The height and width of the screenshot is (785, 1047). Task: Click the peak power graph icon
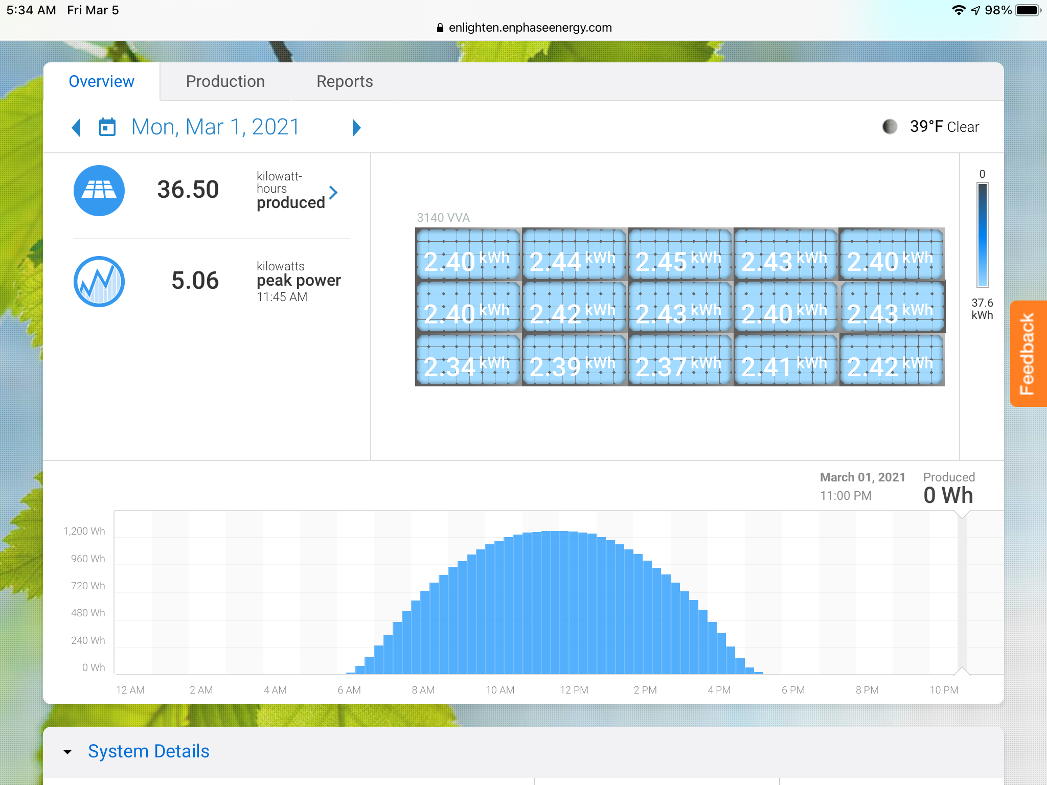(99, 281)
